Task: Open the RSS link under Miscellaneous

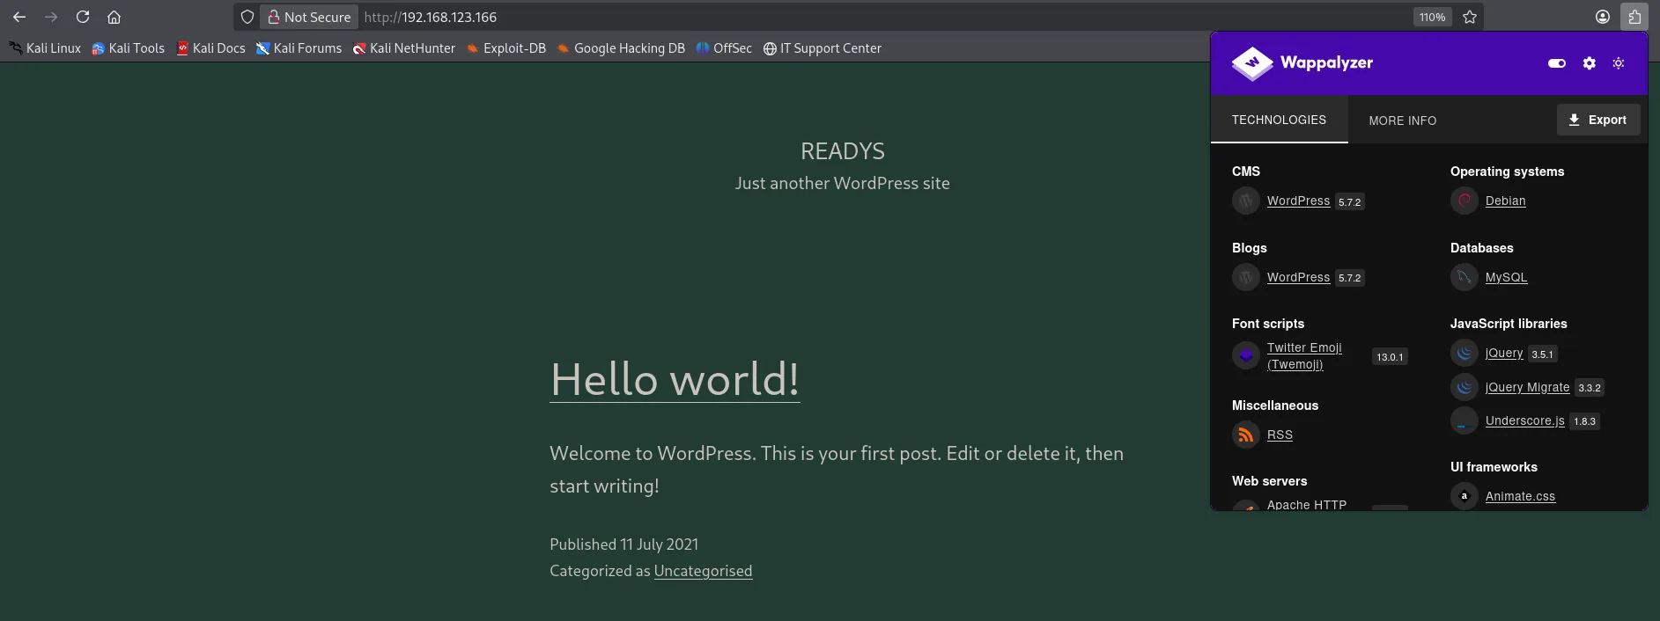Action: coord(1280,435)
